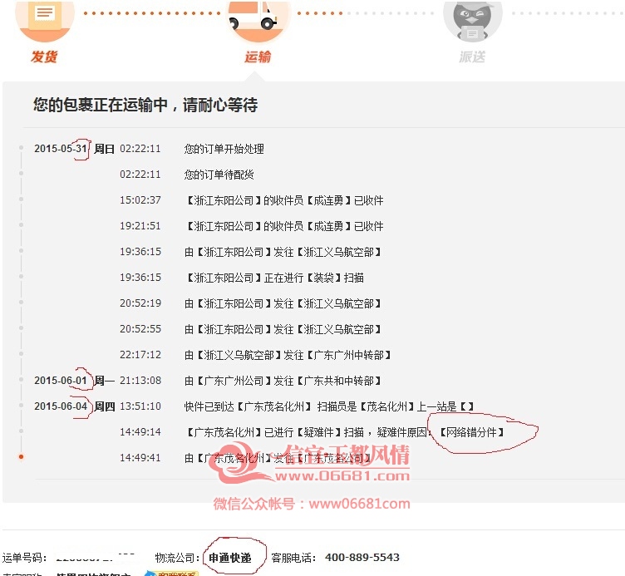Click the 【装袋】扫描 entry
This screenshot has height=576, width=625.
(x=273, y=278)
